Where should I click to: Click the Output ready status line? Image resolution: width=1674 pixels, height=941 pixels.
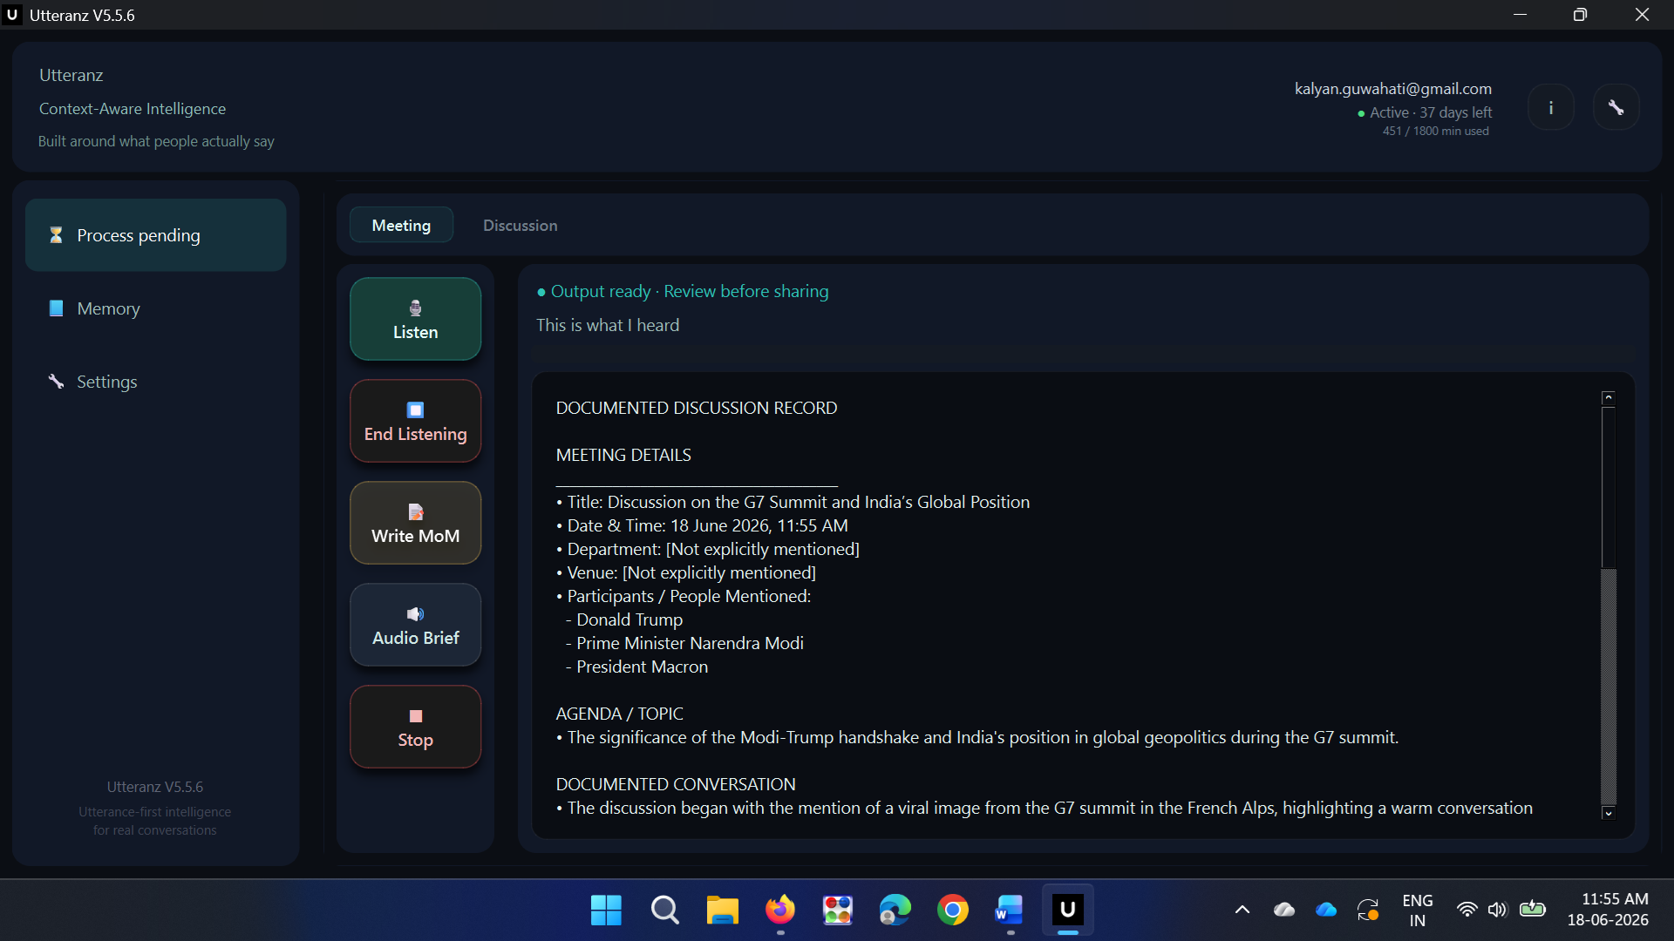pyautogui.click(x=683, y=291)
